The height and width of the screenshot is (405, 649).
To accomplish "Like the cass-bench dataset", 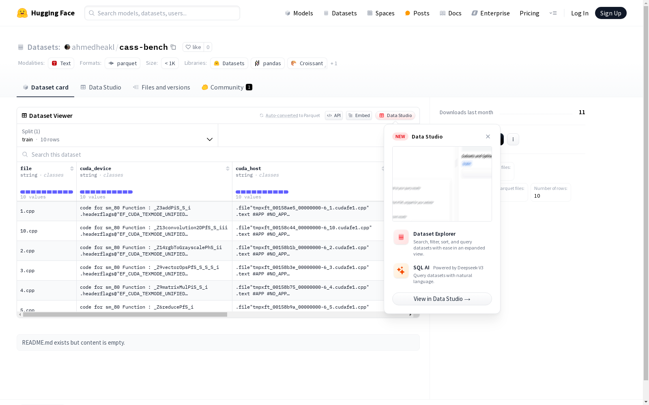I will click(193, 47).
